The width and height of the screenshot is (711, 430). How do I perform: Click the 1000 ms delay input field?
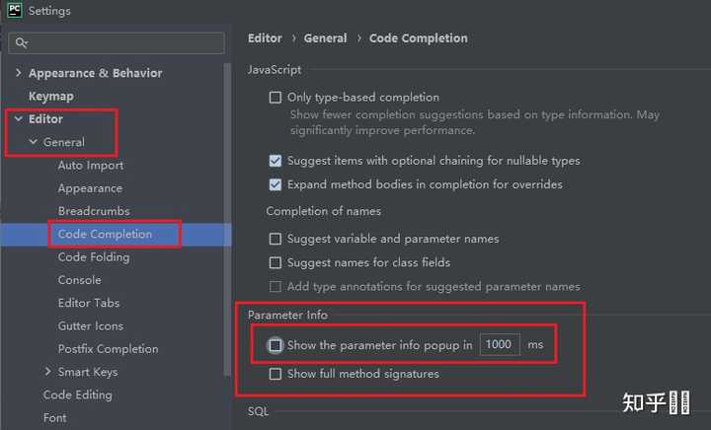(x=500, y=345)
